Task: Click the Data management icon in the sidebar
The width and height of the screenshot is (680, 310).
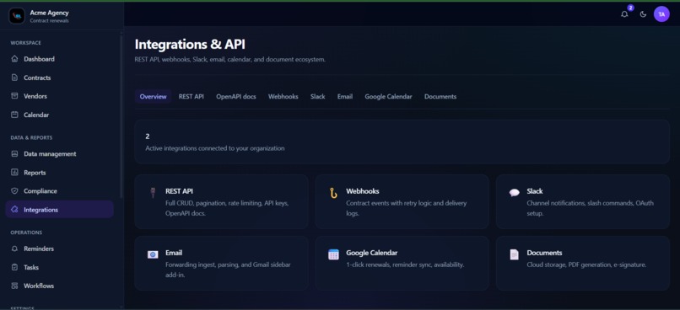Action: pos(14,153)
